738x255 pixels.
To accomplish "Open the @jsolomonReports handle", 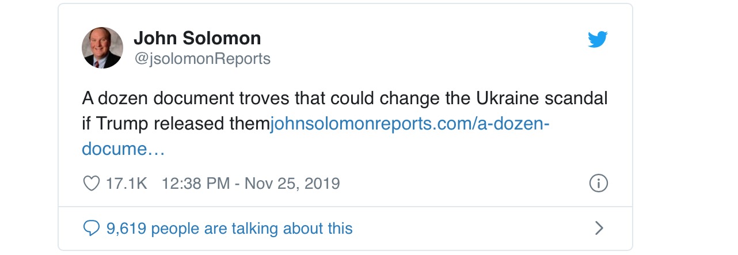I will click(x=201, y=59).
